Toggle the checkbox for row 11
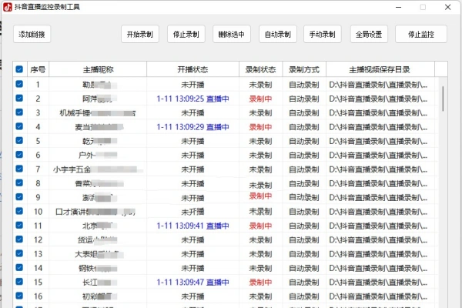The width and height of the screenshot is (462, 308). [x=18, y=226]
